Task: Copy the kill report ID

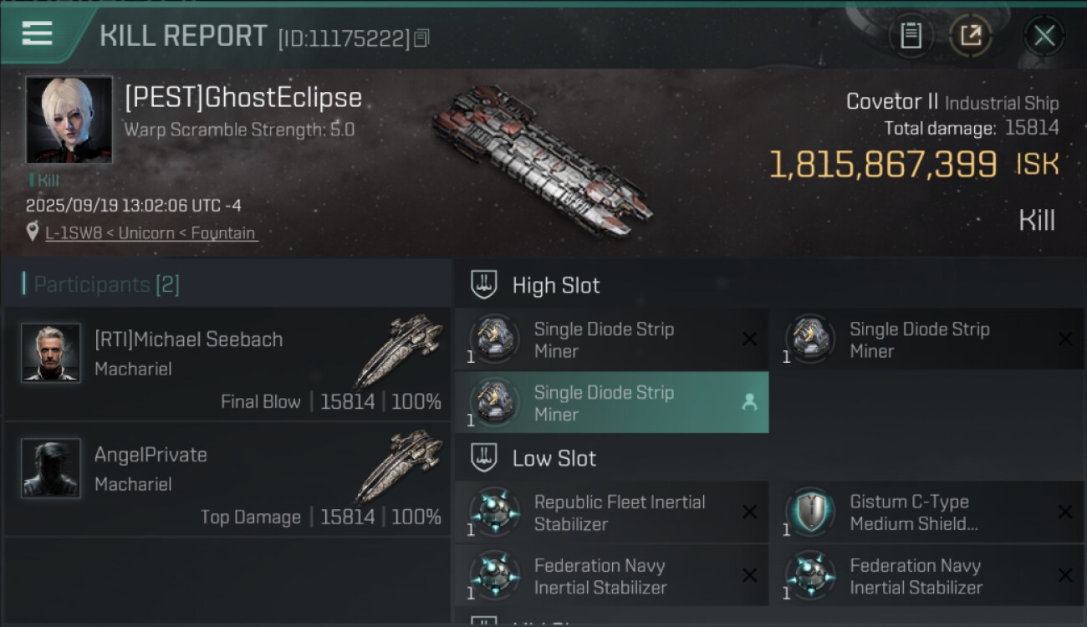Action: point(421,38)
